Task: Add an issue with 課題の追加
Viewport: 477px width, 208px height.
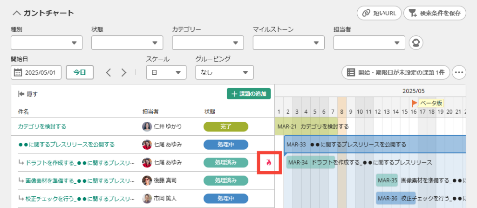Action: [x=249, y=94]
